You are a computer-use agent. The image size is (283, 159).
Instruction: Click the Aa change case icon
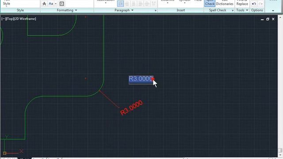[x=51, y=4]
